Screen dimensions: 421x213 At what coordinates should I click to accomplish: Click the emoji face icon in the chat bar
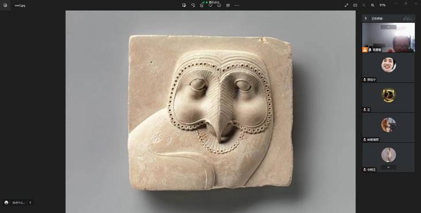pos(6,203)
